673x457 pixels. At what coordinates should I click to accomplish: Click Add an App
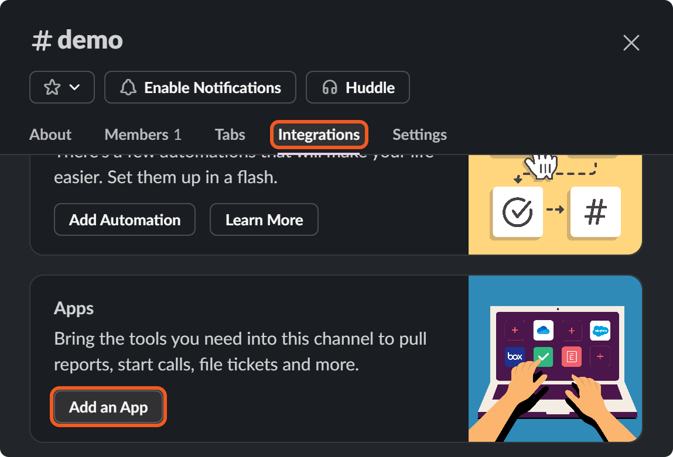click(x=108, y=407)
